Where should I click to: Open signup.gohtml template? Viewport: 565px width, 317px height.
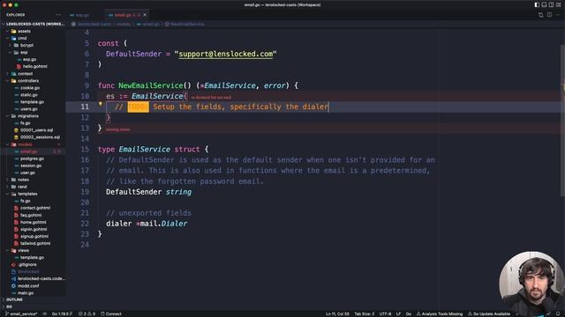[34, 237]
